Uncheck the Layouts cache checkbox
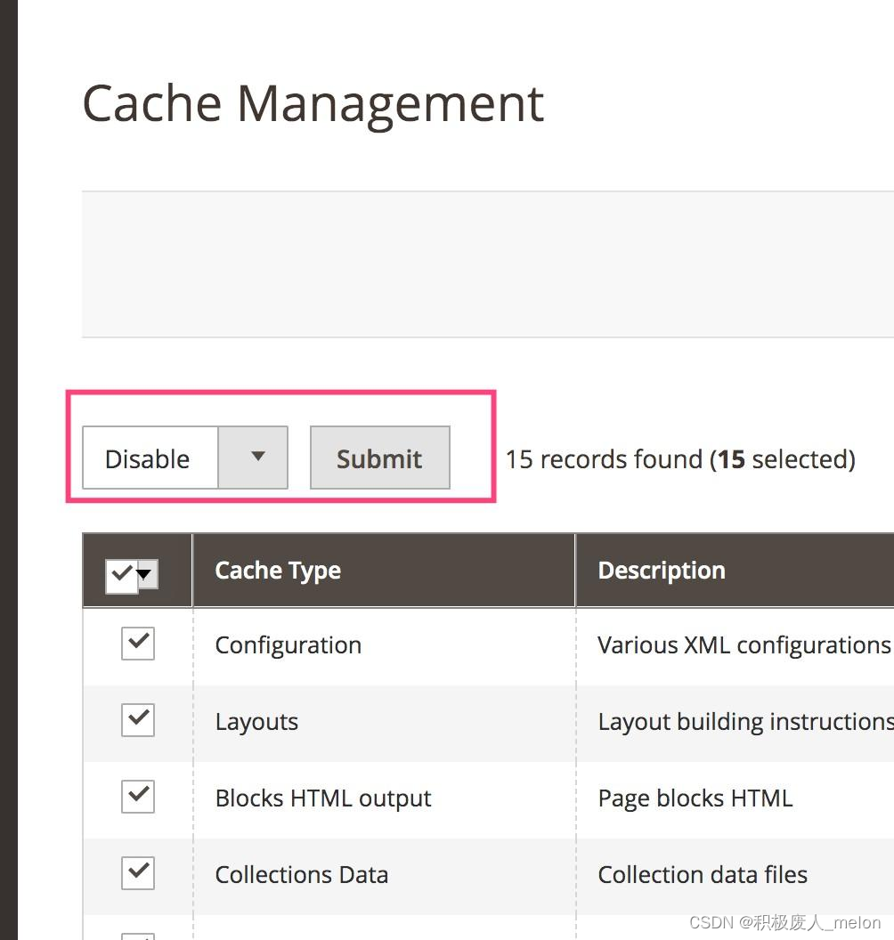 coord(137,720)
